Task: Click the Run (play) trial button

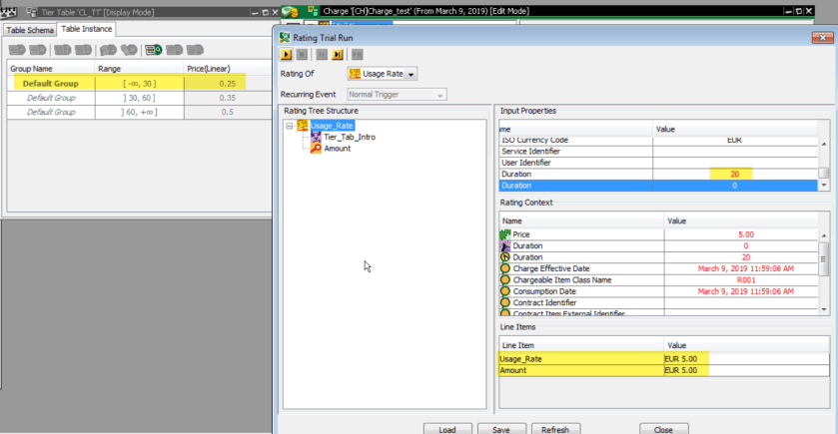Action: 287,54
